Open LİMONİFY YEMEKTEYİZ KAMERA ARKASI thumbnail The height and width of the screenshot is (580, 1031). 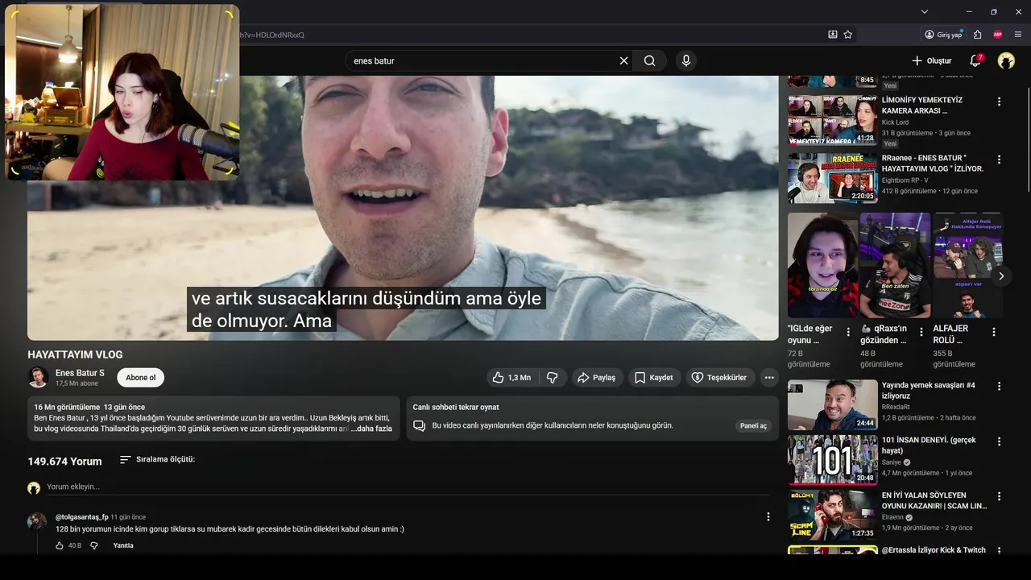click(x=832, y=121)
